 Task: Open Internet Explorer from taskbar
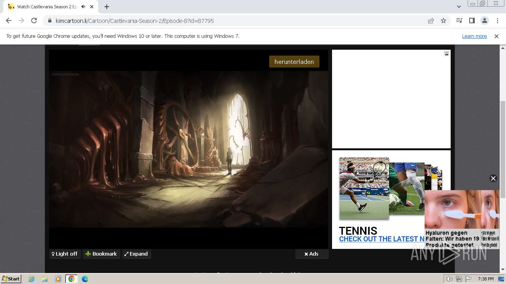pos(32,279)
